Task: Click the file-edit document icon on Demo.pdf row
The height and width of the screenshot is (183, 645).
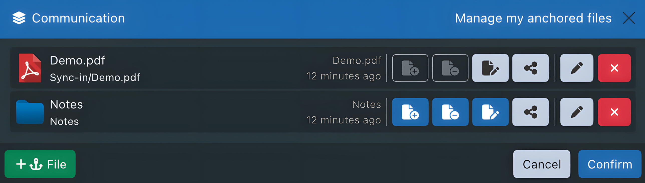Action: click(490, 68)
